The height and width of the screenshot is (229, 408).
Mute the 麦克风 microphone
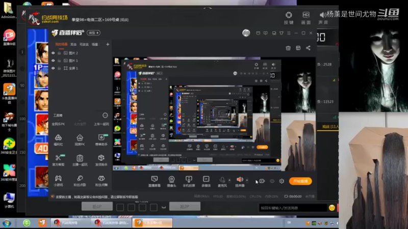[x=222, y=181]
